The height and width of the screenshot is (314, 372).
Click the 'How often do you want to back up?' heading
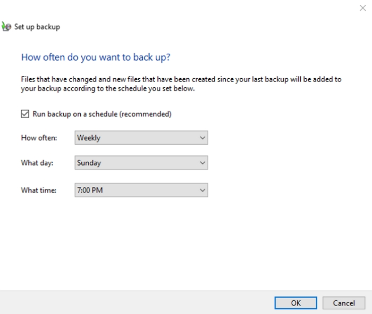(96, 57)
